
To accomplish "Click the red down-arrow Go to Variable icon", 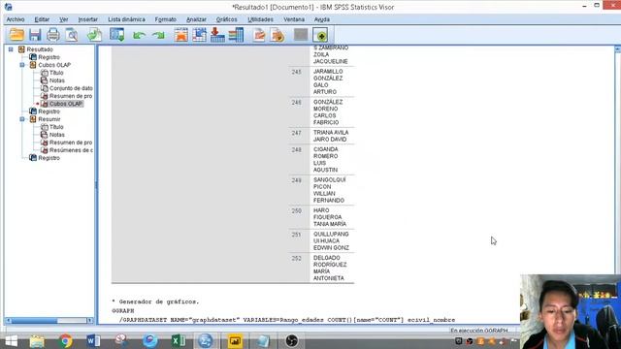I will tap(217, 35).
